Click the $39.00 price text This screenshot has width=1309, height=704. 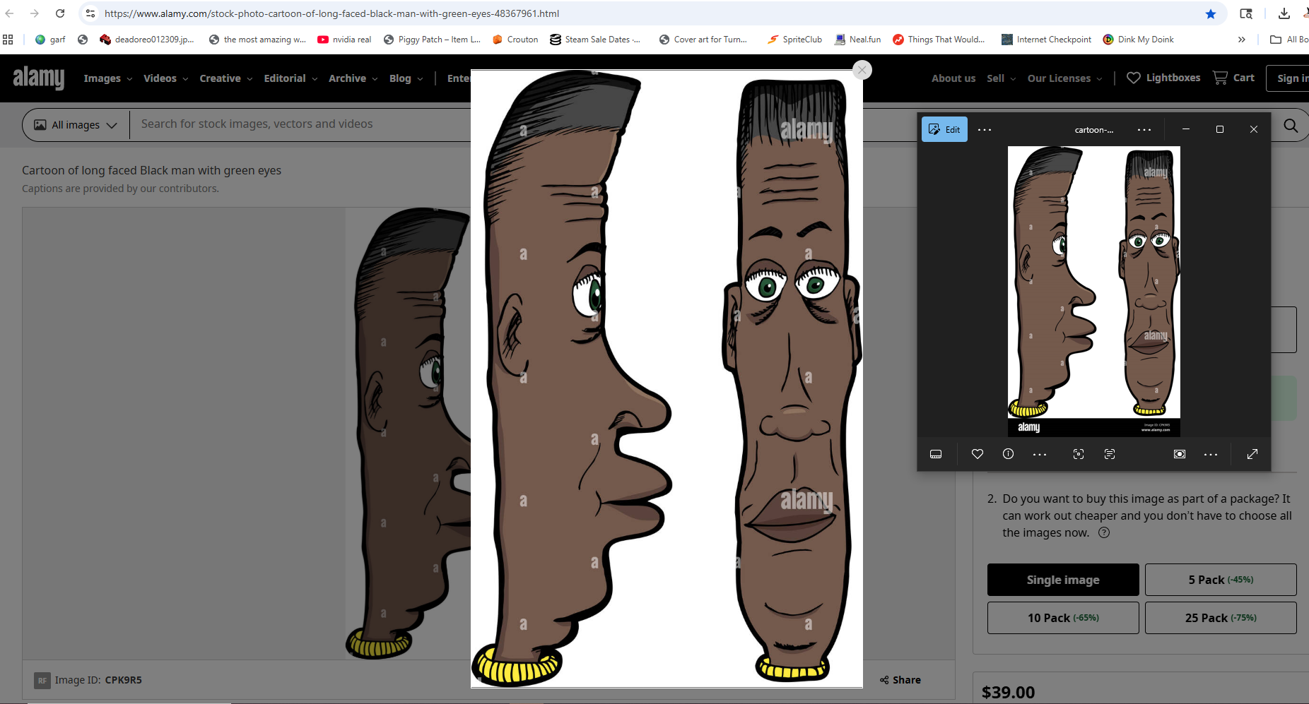(1008, 692)
